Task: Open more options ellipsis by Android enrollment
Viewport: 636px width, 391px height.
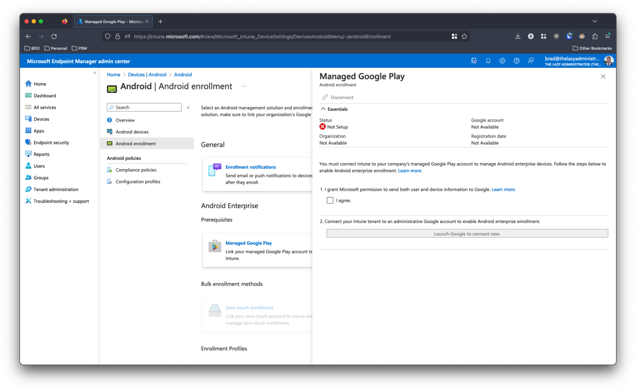Action: 243,86
